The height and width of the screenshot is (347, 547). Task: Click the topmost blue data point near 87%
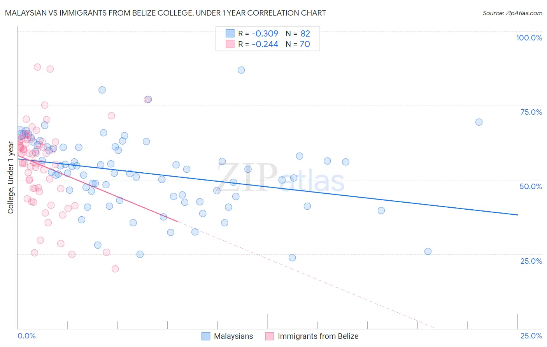click(x=241, y=70)
